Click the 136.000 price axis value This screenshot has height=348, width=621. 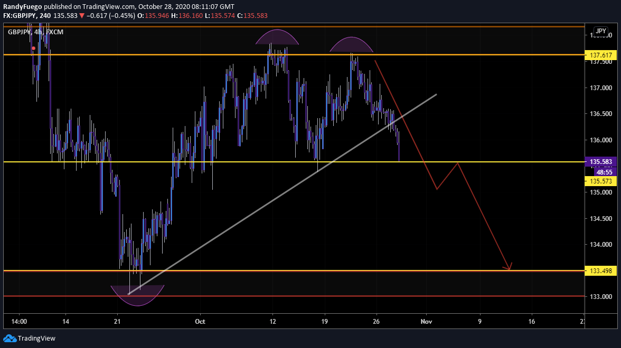(x=601, y=140)
